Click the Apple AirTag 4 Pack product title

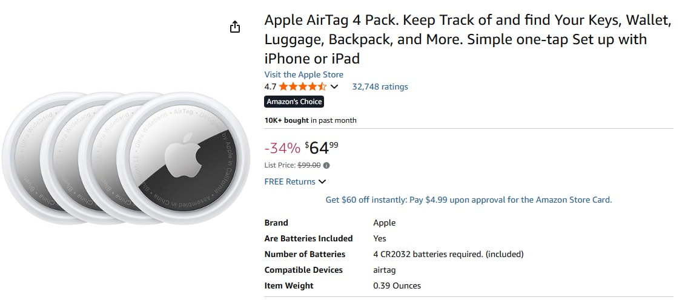pyautogui.click(x=468, y=39)
